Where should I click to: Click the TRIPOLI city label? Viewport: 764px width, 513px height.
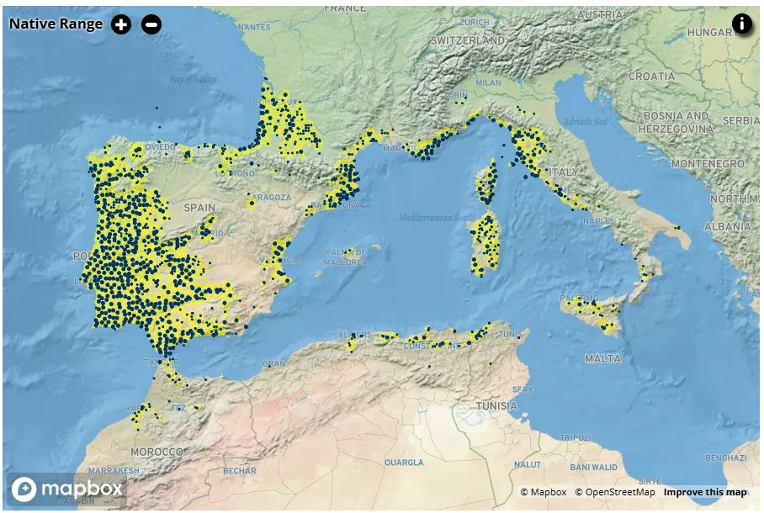576,437
